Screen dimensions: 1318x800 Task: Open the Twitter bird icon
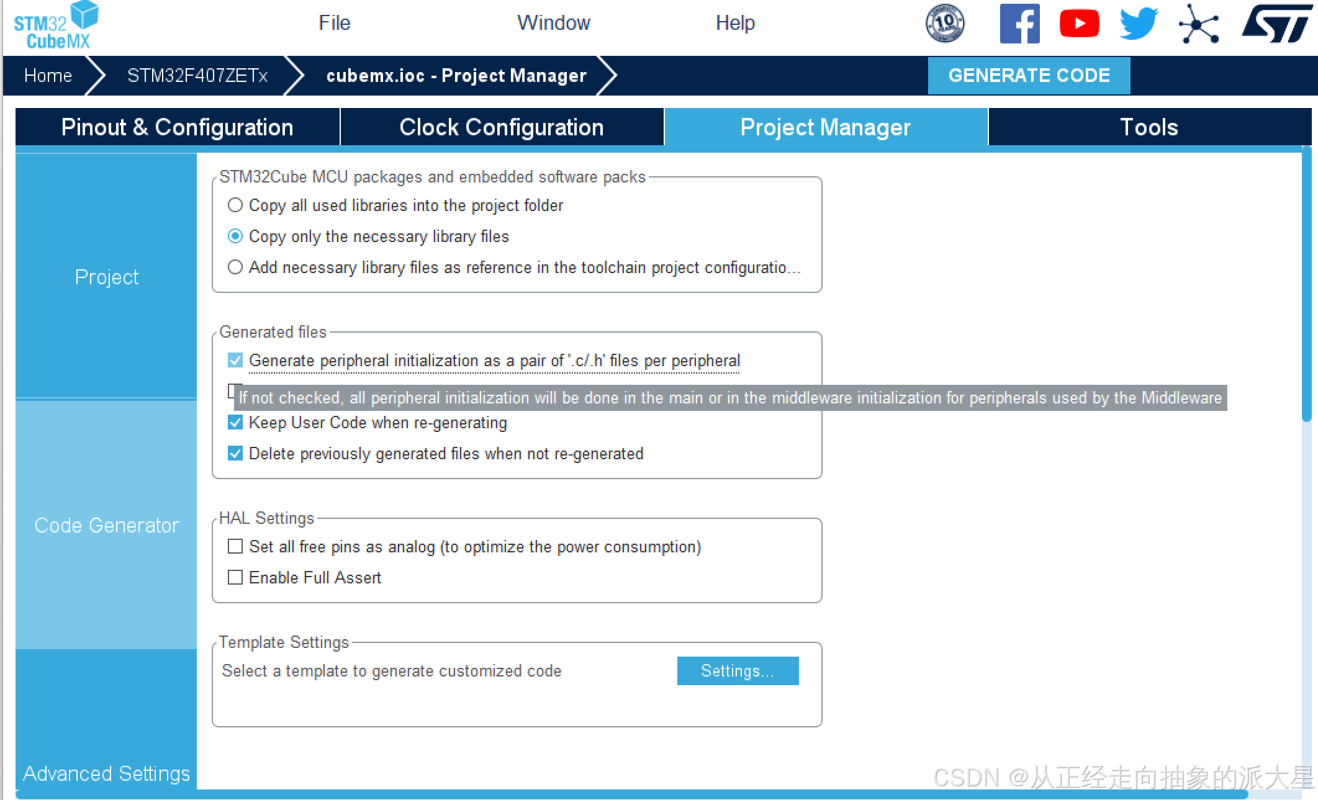point(1138,24)
